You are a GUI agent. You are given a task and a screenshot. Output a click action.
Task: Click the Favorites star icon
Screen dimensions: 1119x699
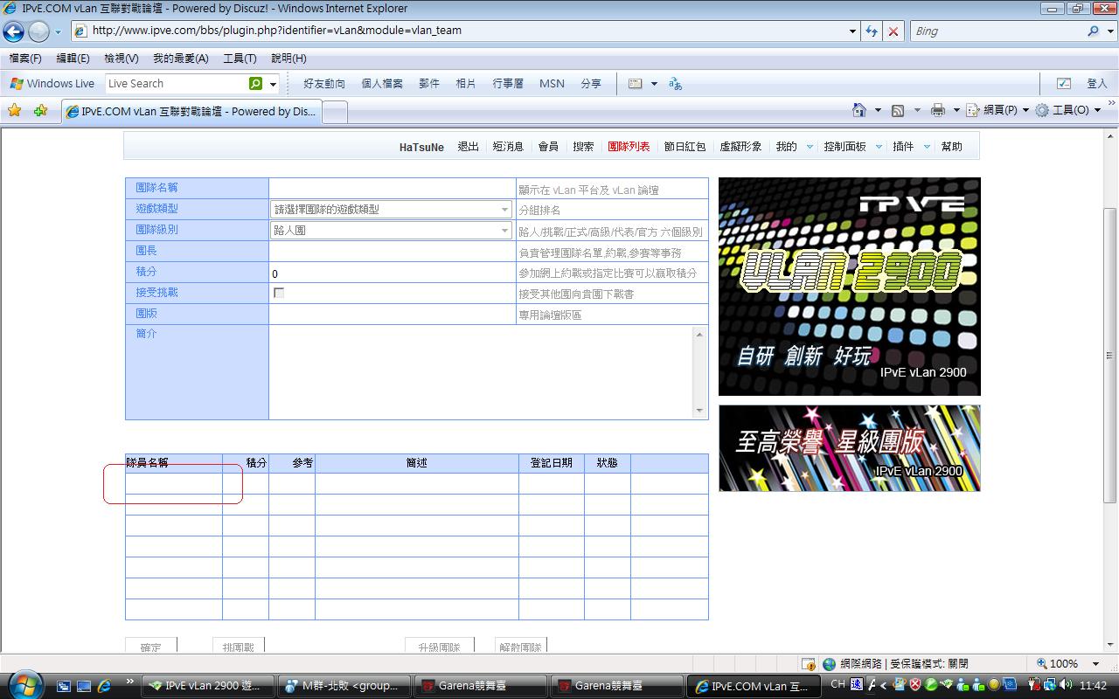pos(14,111)
